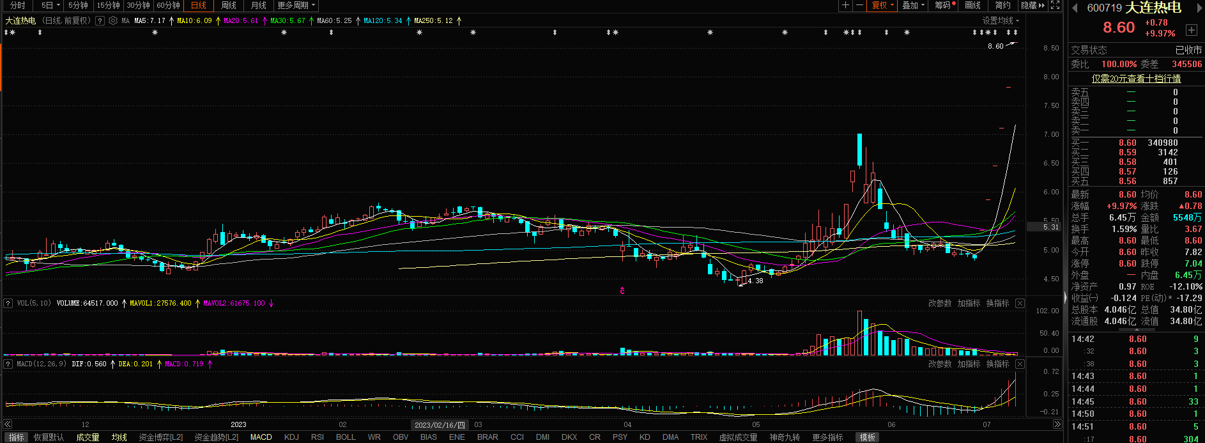Add stock to watchlist with plus box

tap(1192, 30)
